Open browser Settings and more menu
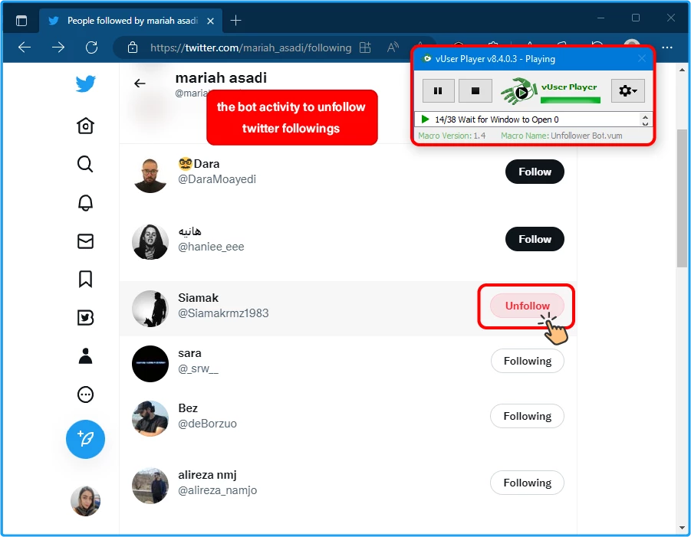The image size is (691, 537). pos(667,47)
